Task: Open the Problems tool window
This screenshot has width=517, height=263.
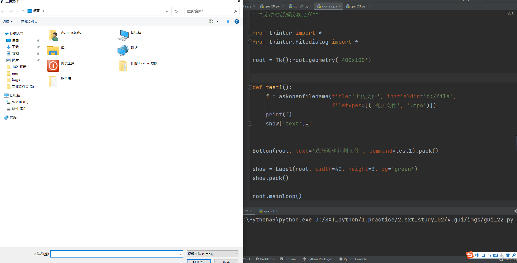Action: (x=265, y=259)
